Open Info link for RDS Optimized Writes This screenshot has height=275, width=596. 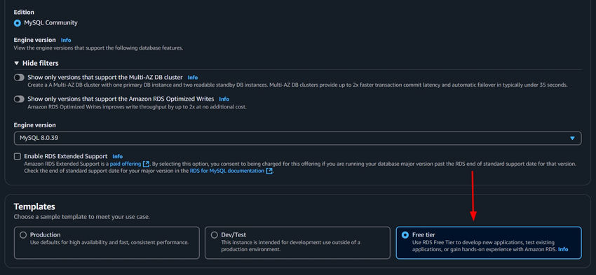[224, 99]
